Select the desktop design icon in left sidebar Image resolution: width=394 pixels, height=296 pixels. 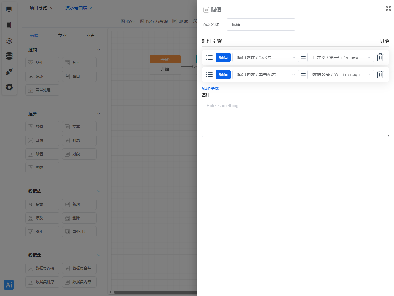coord(9,9)
